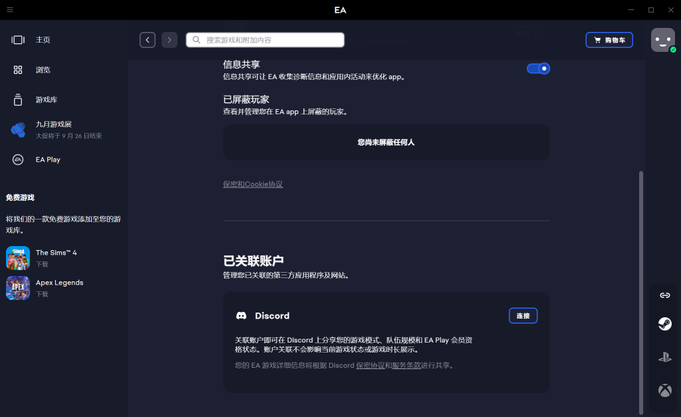The image size is (681, 417).
Task: Click the Apex Legends title text
Action: click(x=59, y=283)
